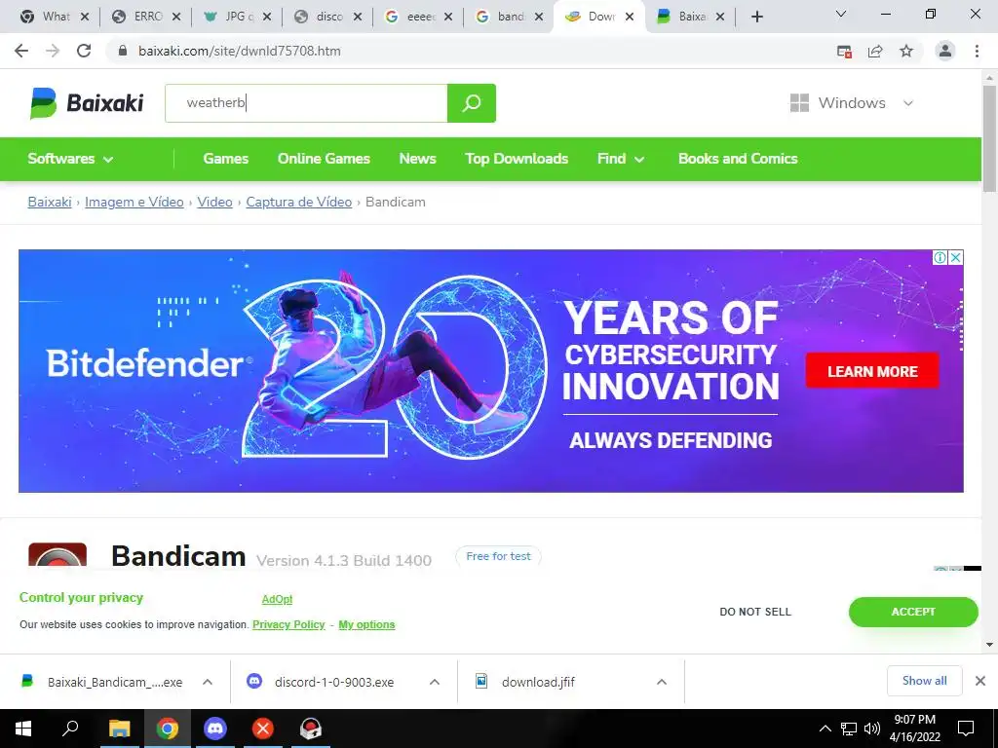
Task: Open Online Games section
Action: tap(324, 159)
